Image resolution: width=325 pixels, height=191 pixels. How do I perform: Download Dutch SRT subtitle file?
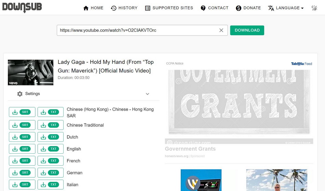[22, 137]
